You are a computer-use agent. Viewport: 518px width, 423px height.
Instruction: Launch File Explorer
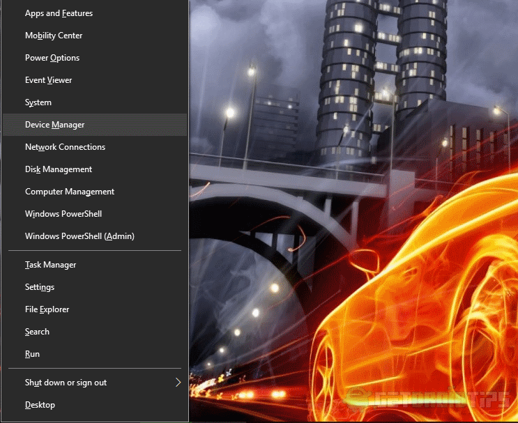[95, 309]
